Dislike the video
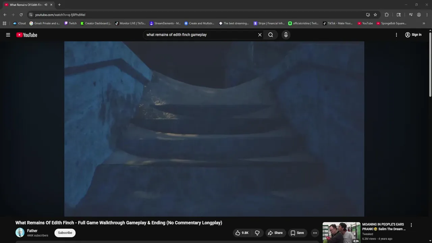 257,233
